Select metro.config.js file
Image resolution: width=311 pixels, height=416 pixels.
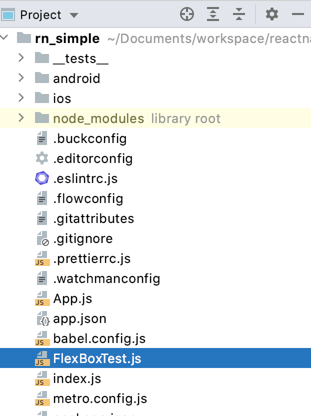[100, 398]
